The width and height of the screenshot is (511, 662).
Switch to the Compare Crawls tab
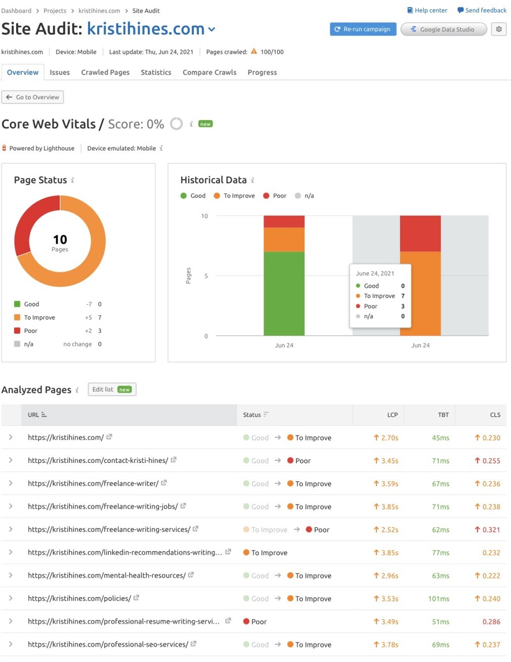pos(209,72)
